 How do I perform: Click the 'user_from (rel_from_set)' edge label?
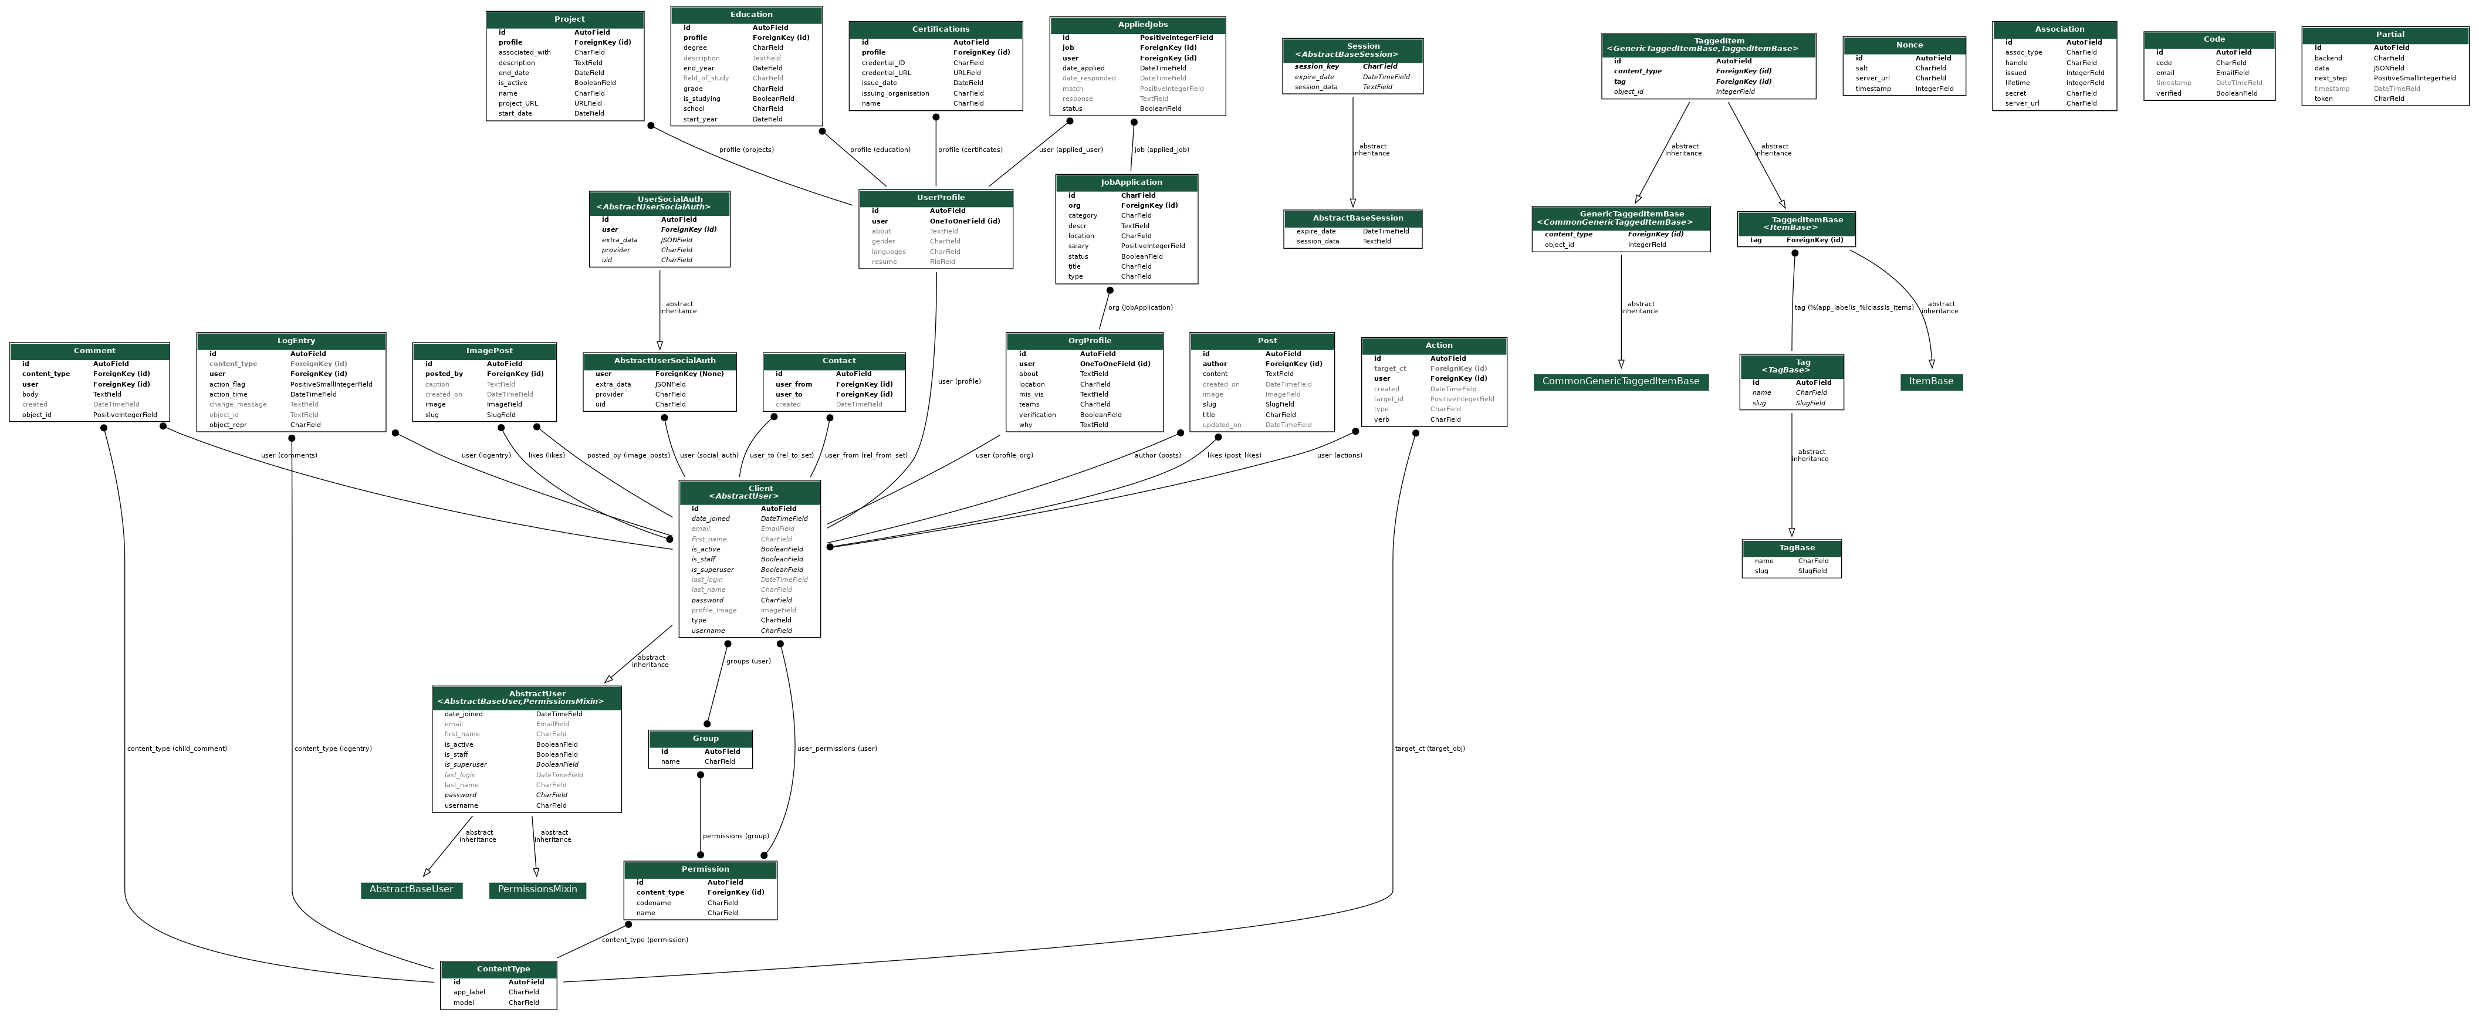pos(866,456)
